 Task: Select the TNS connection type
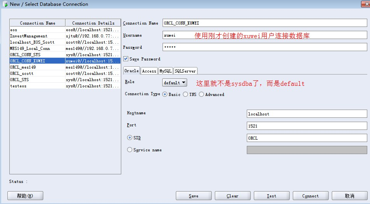186,94
